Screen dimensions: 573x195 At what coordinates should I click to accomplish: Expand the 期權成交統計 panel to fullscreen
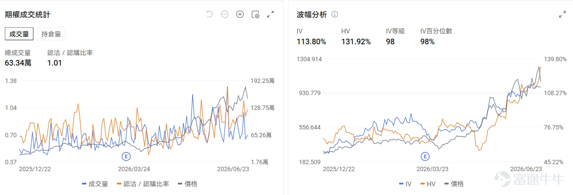click(271, 14)
